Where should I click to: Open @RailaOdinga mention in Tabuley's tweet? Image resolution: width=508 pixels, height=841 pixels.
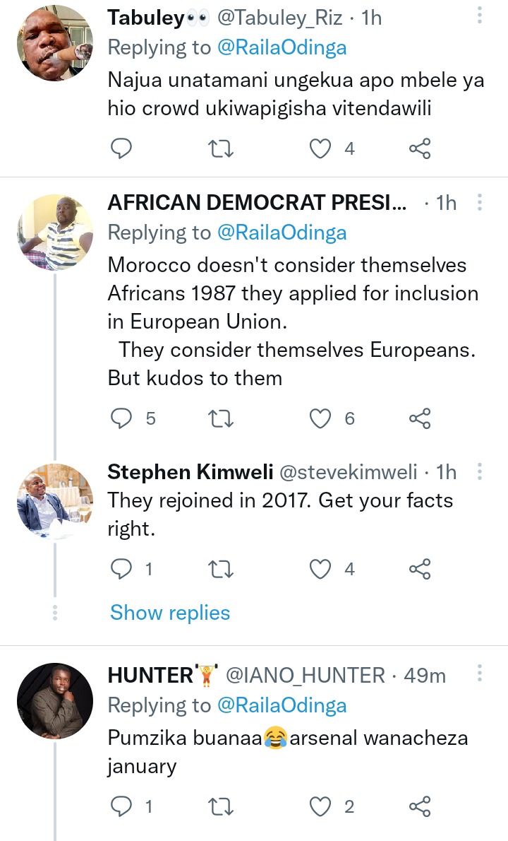pos(282,48)
